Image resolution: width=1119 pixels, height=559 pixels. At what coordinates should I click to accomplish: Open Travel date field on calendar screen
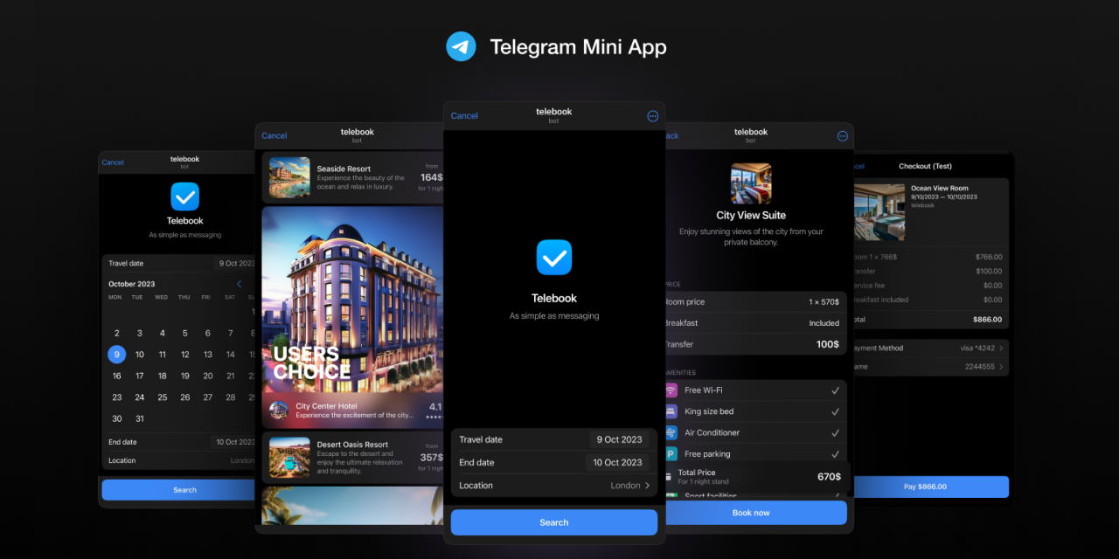(x=179, y=263)
